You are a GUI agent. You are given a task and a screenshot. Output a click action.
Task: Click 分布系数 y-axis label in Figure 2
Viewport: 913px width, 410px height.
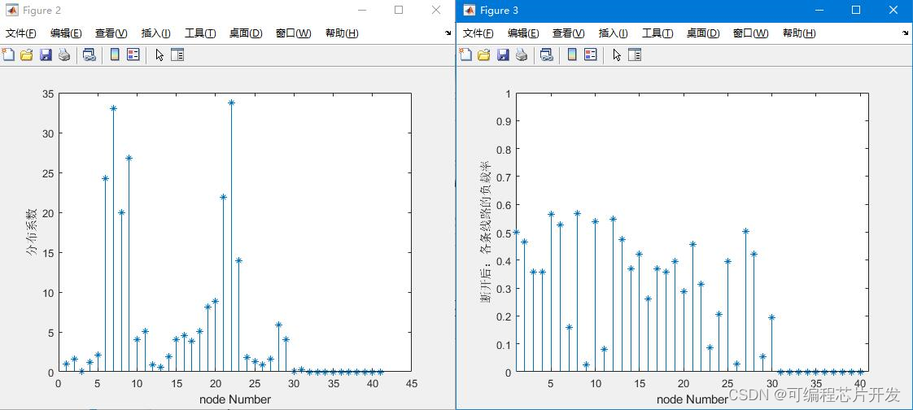[30, 233]
